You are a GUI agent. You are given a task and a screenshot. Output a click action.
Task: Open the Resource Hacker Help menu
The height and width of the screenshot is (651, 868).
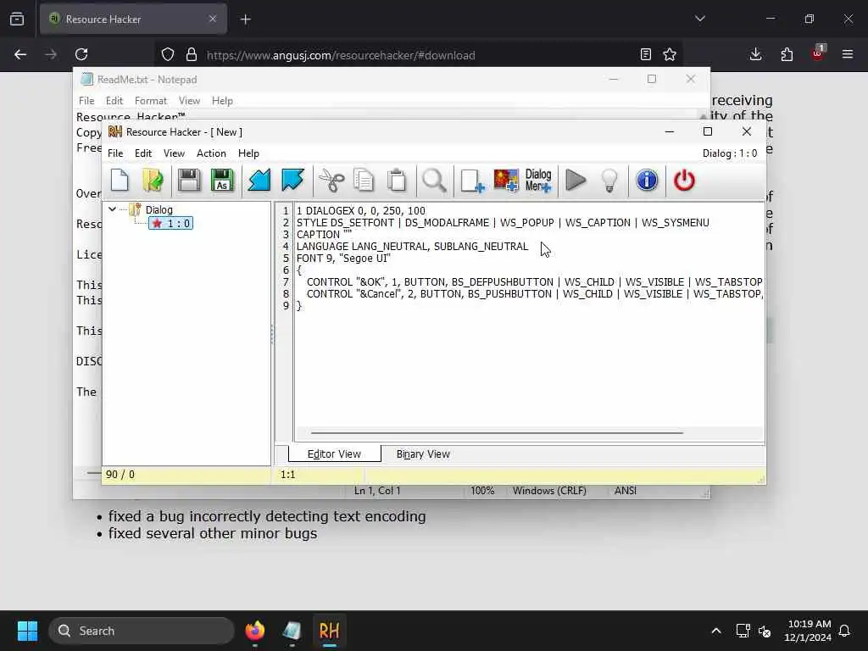point(248,153)
